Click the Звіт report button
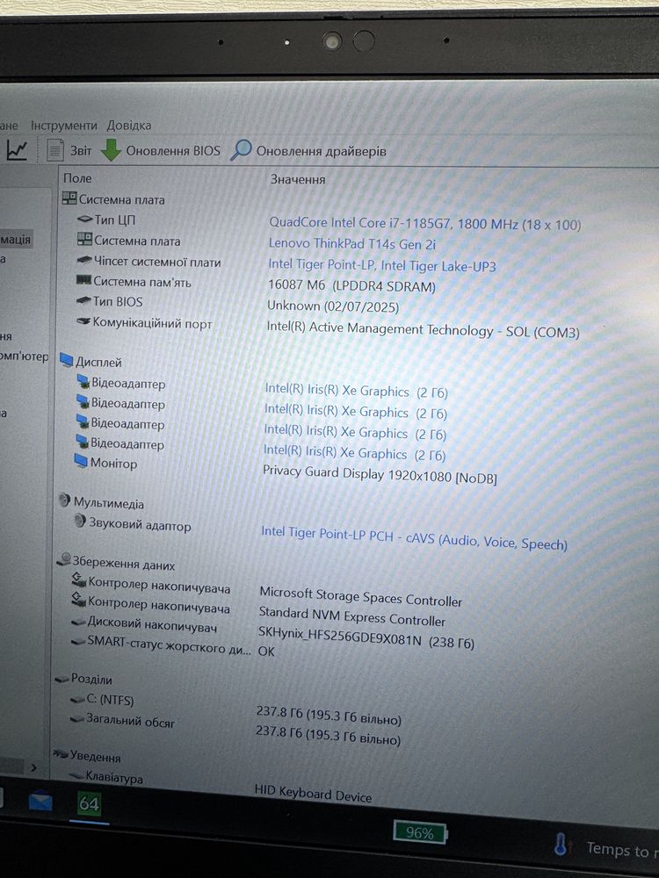This screenshot has width=659, height=878. (x=81, y=151)
